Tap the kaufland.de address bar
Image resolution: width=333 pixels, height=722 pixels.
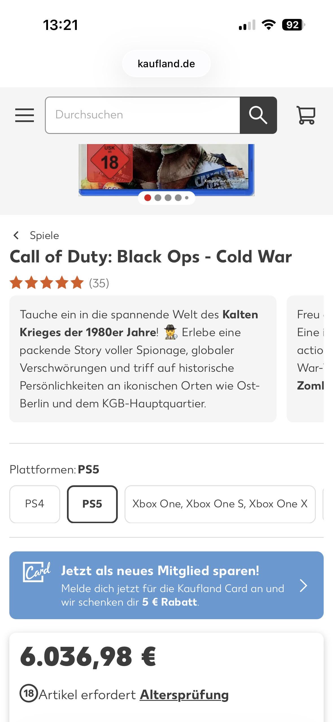pos(166,64)
